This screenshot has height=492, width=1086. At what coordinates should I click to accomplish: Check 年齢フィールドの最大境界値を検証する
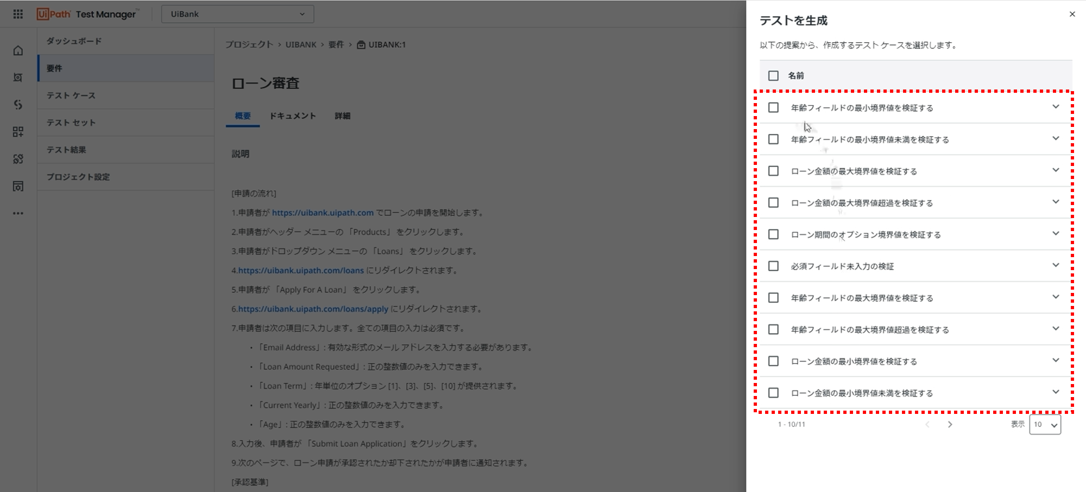pos(773,298)
